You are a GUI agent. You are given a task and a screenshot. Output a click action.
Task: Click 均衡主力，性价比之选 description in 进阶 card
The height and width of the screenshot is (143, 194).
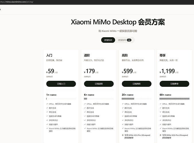click(94, 60)
